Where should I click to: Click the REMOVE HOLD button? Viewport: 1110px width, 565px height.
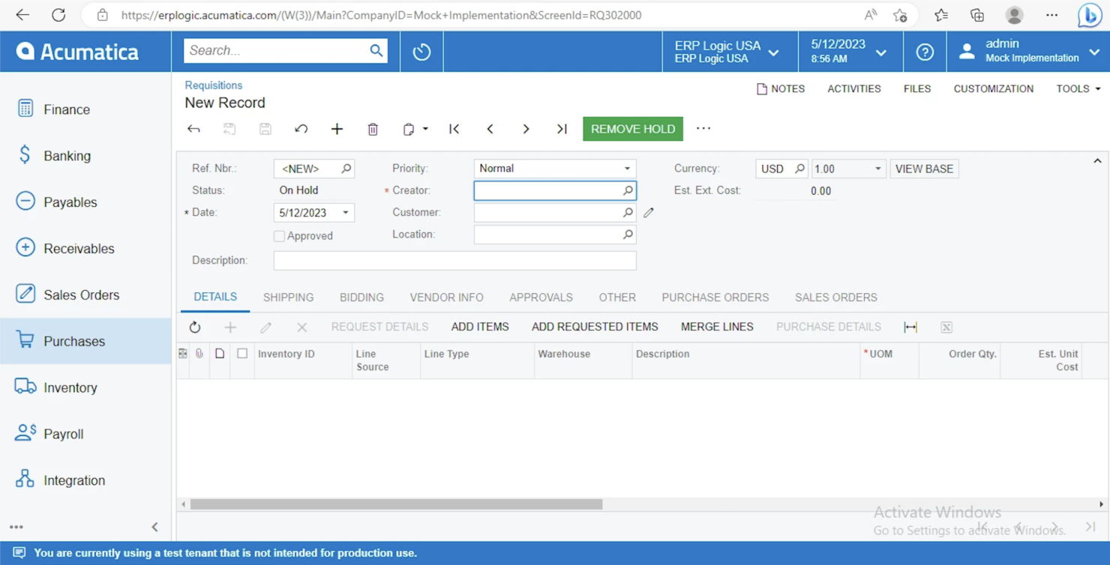click(x=632, y=128)
